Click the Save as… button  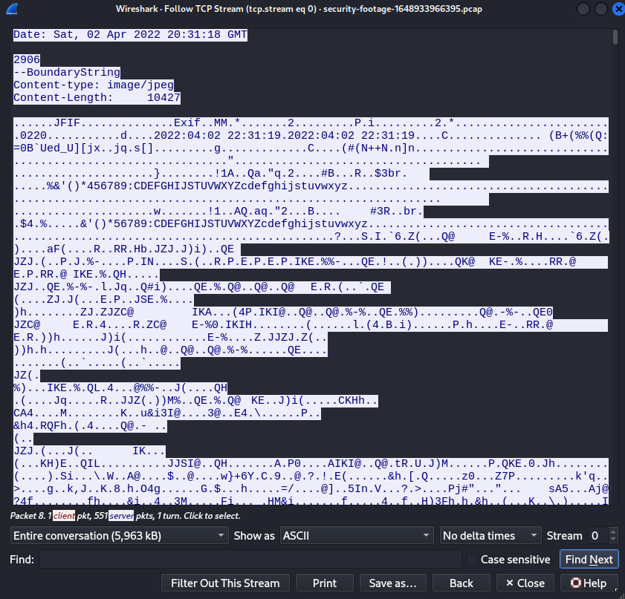(392, 583)
